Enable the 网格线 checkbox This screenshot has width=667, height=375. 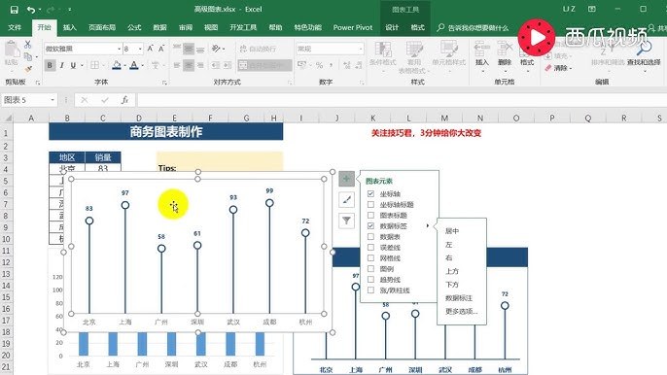click(x=371, y=258)
